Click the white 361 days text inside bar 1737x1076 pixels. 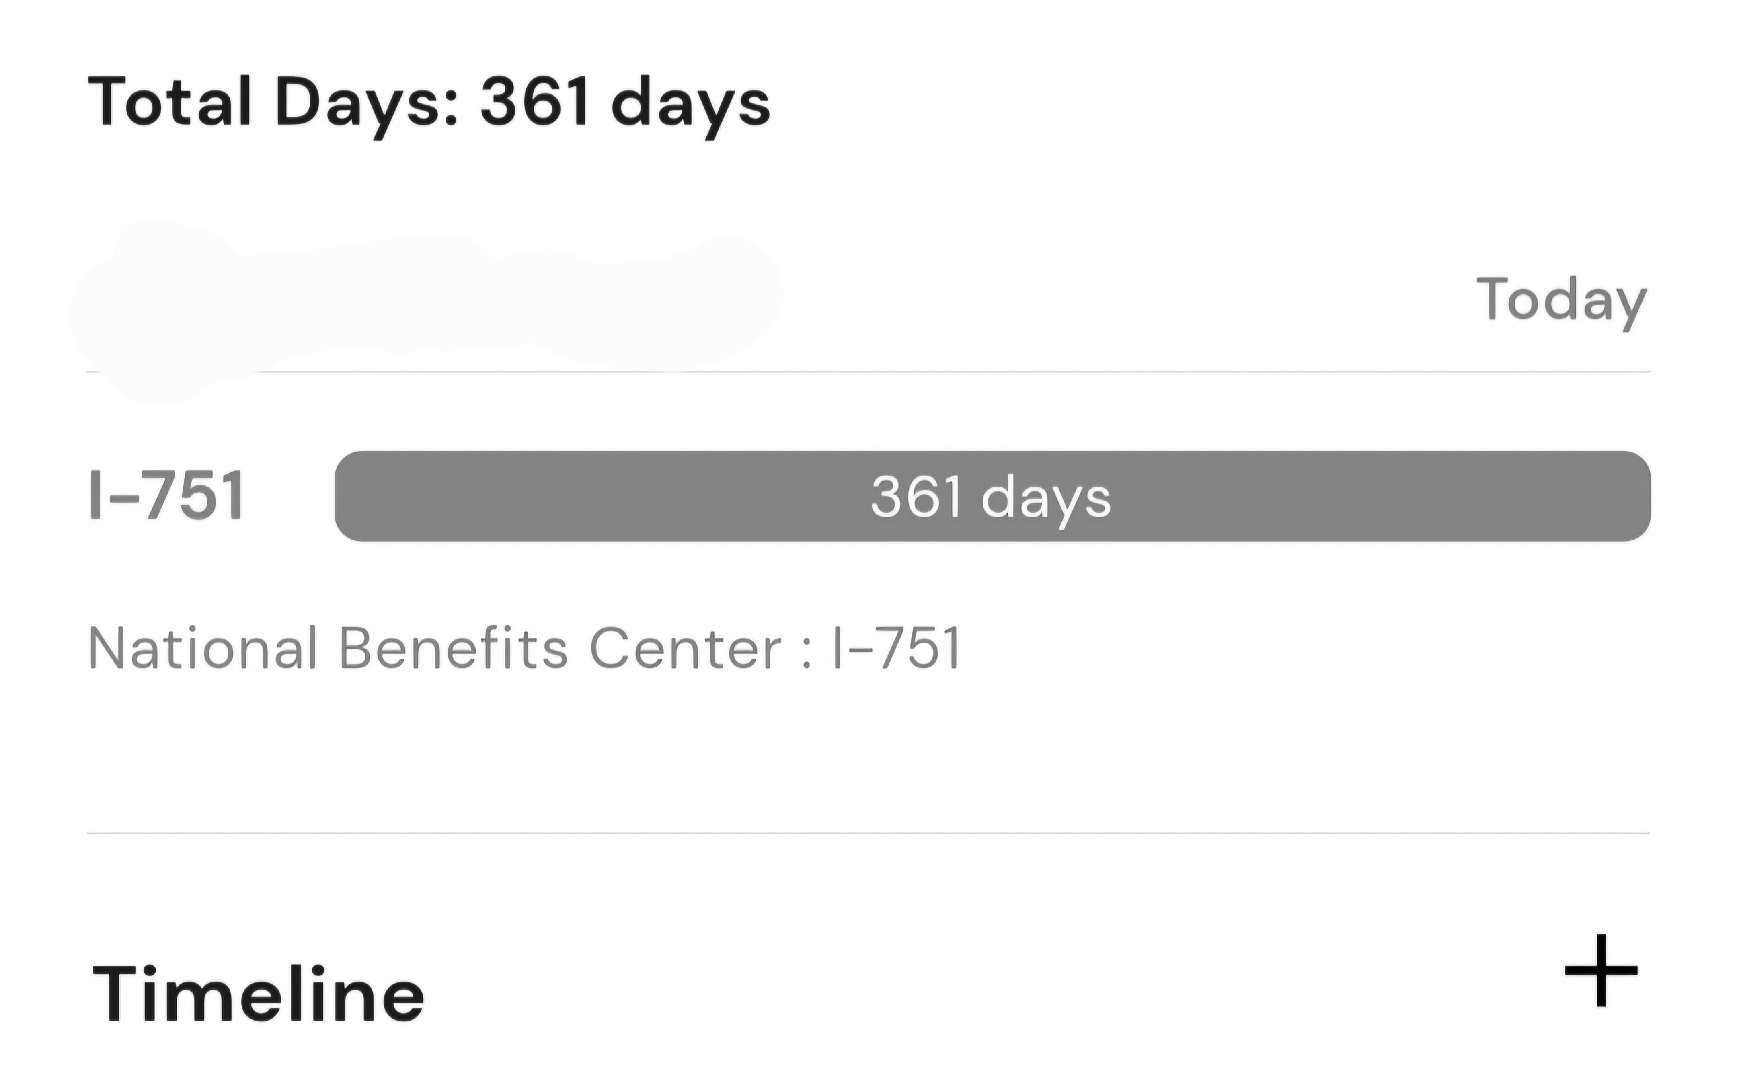[x=990, y=498]
